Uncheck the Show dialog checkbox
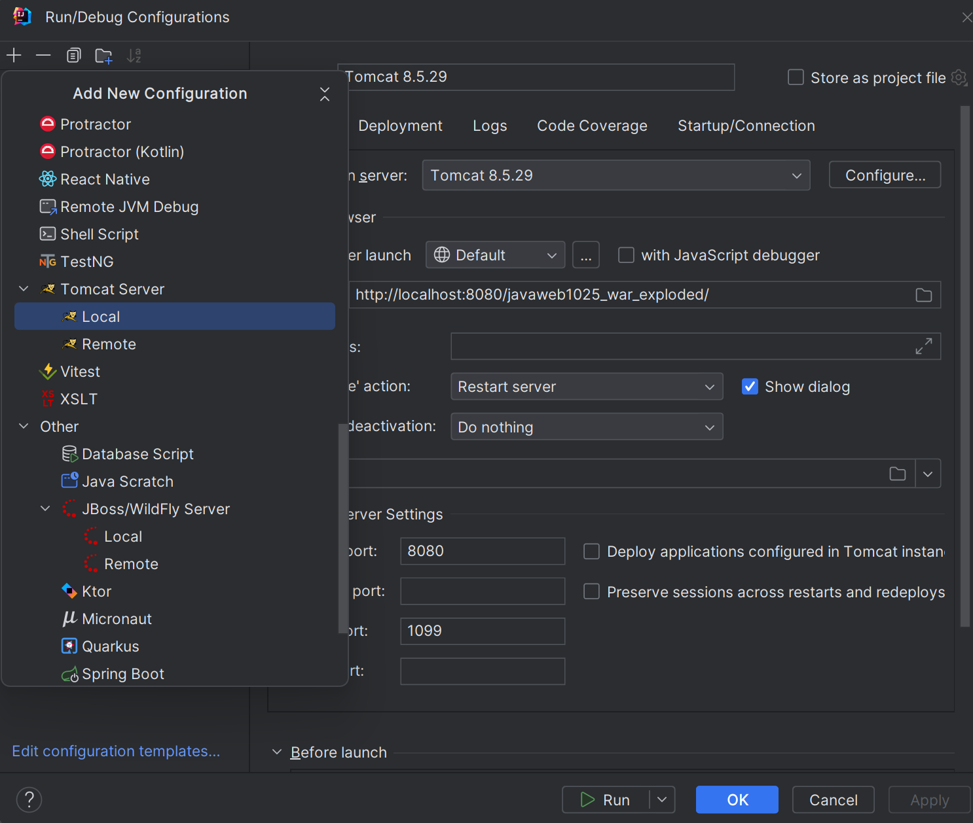 pyautogui.click(x=750, y=387)
